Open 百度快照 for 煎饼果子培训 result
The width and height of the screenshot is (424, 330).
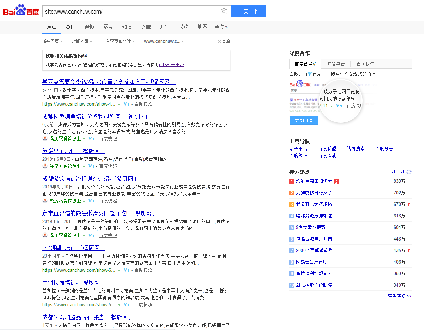(x=108, y=166)
